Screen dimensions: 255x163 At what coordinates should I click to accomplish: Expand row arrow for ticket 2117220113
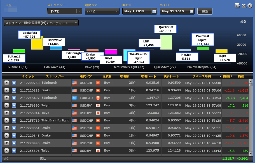pyautogui.click(x=6, y=90)
